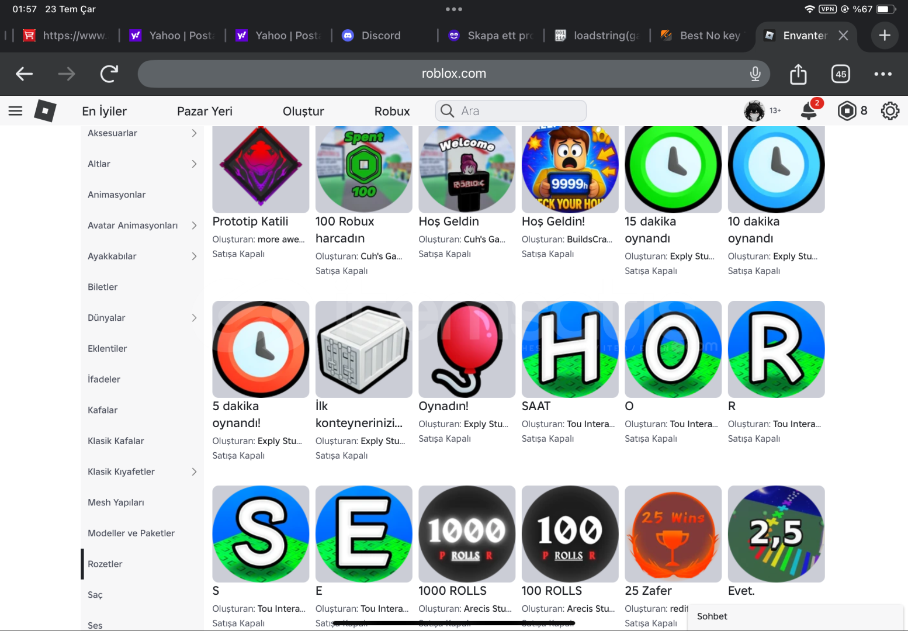Open En İyiler in navigation bar
This screenshot has width=908, height=631.
(x=104, y=111)
